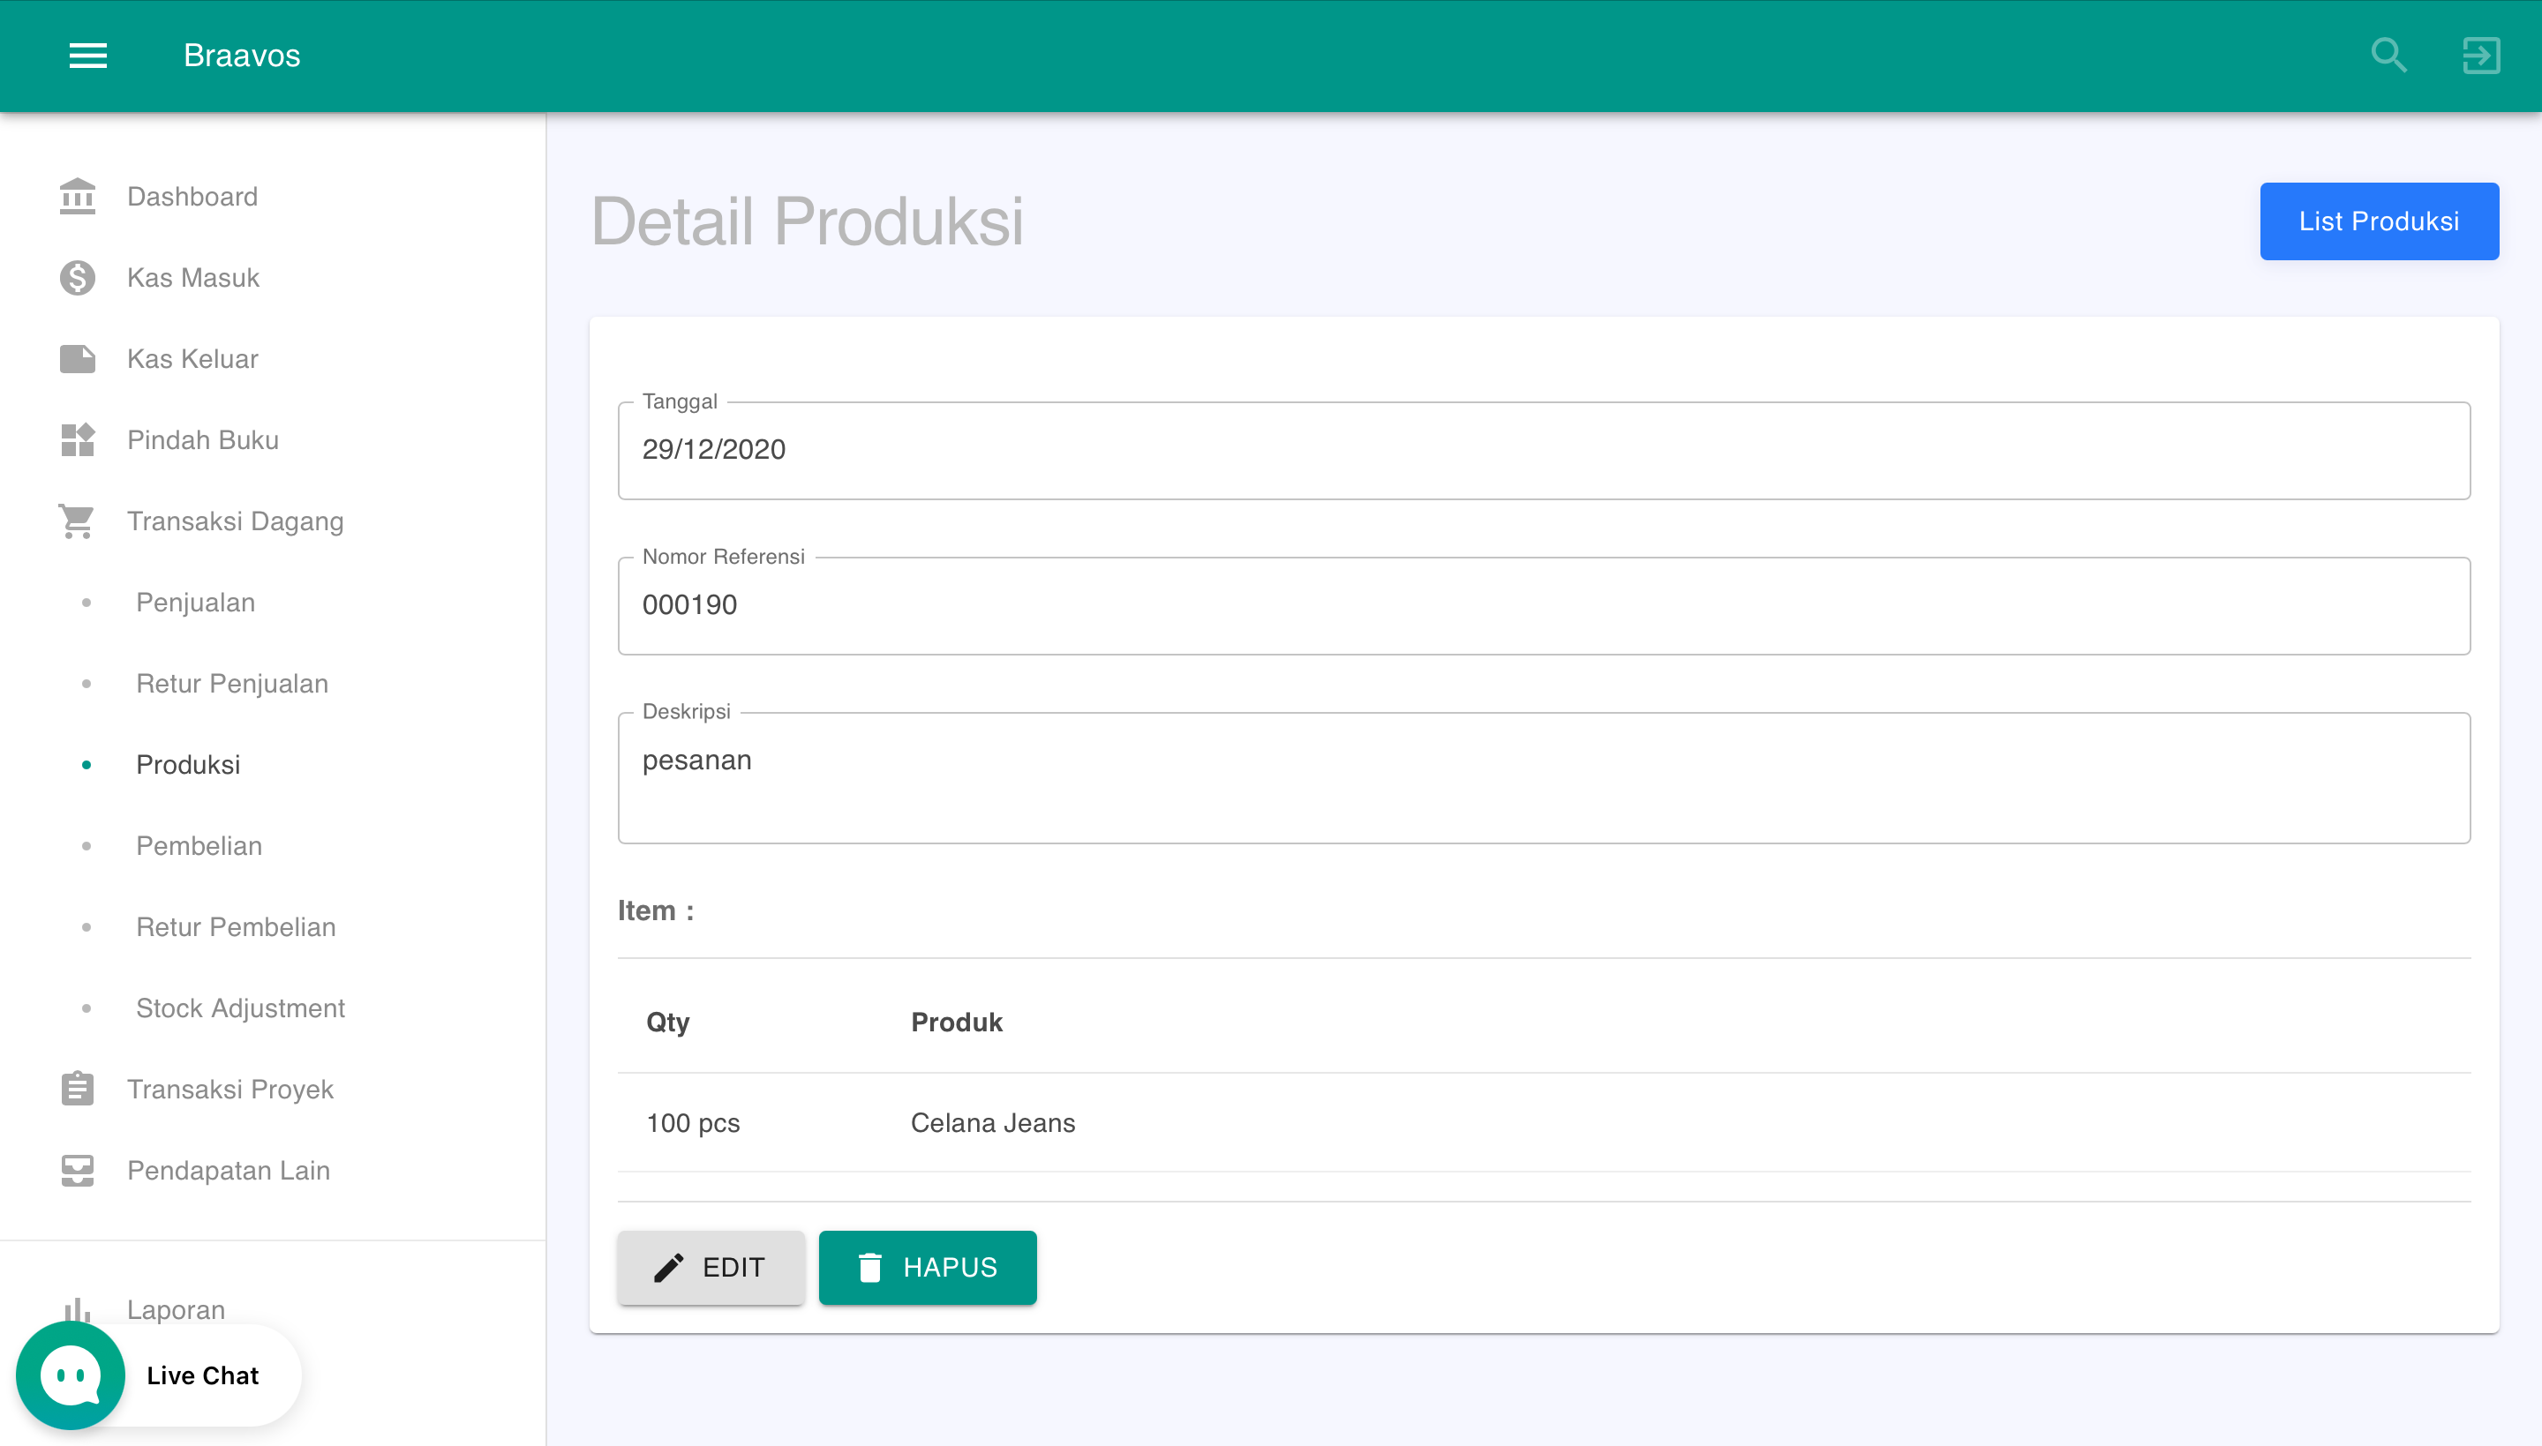The height and width of the screenshot is (1446, 2542).
Task: Click the Dashboard bank icon
Action: point(78,197)
